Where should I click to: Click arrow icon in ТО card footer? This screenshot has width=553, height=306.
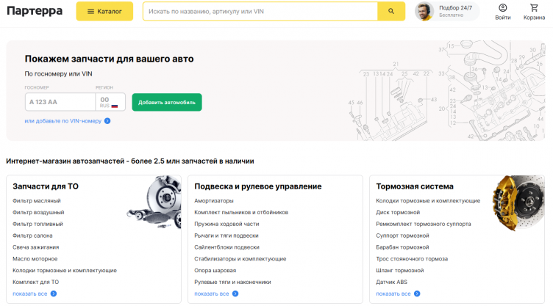(53, 294)
